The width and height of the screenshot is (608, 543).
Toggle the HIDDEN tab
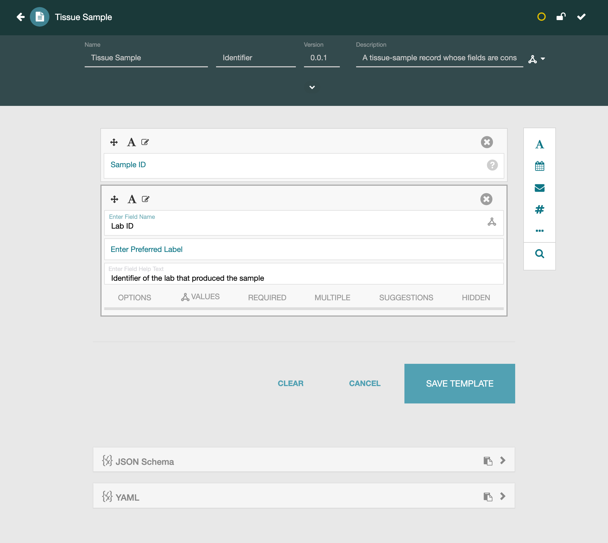pos(476,298)
